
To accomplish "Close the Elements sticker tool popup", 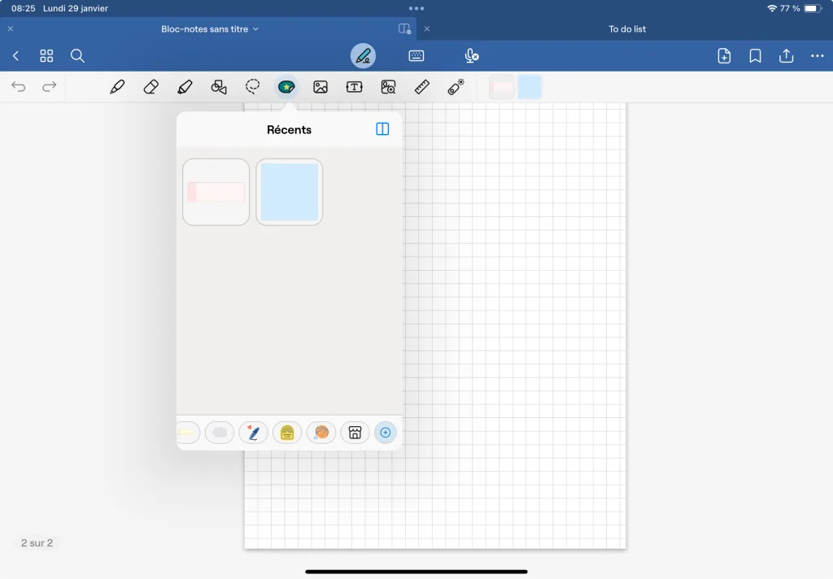I will pos(286,86).
